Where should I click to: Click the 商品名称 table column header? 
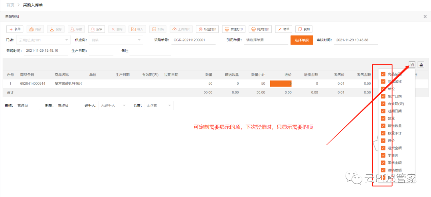(x=62, y=74)
